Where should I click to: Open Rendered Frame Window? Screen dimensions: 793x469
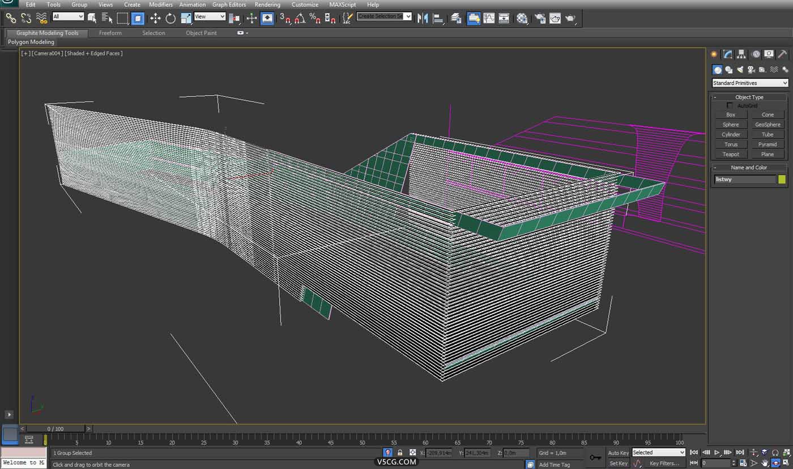pos(555,18)
